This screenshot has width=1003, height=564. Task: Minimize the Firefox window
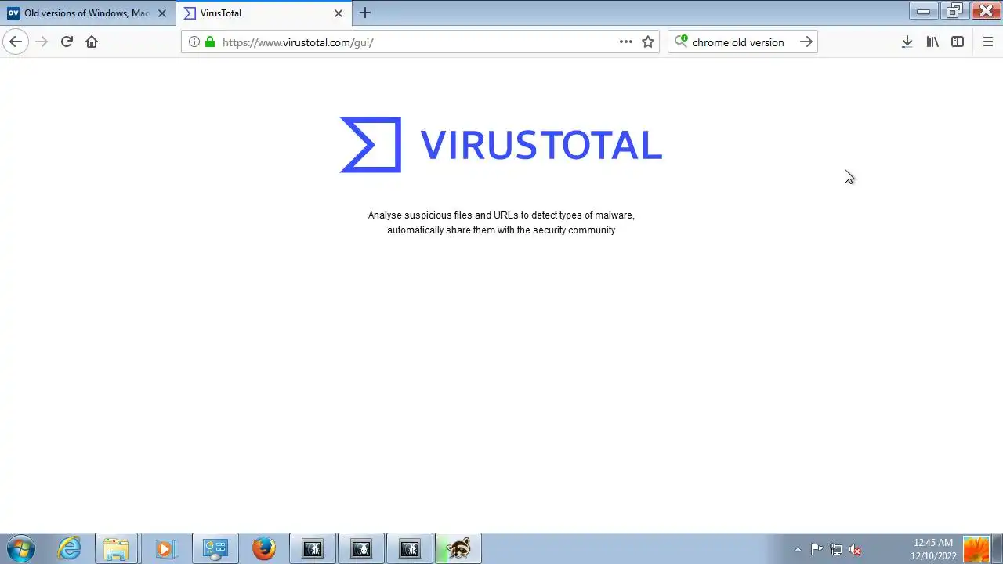tap(923, 10)
